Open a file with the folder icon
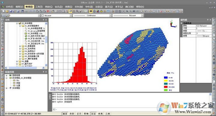Image resolution: width=216 pixels, height=116 pixels. pyautogui.click(x=7, y=11)
